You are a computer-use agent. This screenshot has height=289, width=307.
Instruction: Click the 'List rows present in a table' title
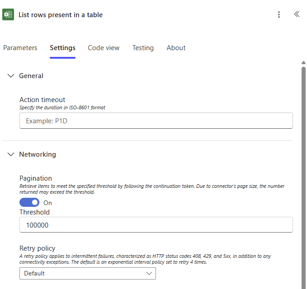61,15
